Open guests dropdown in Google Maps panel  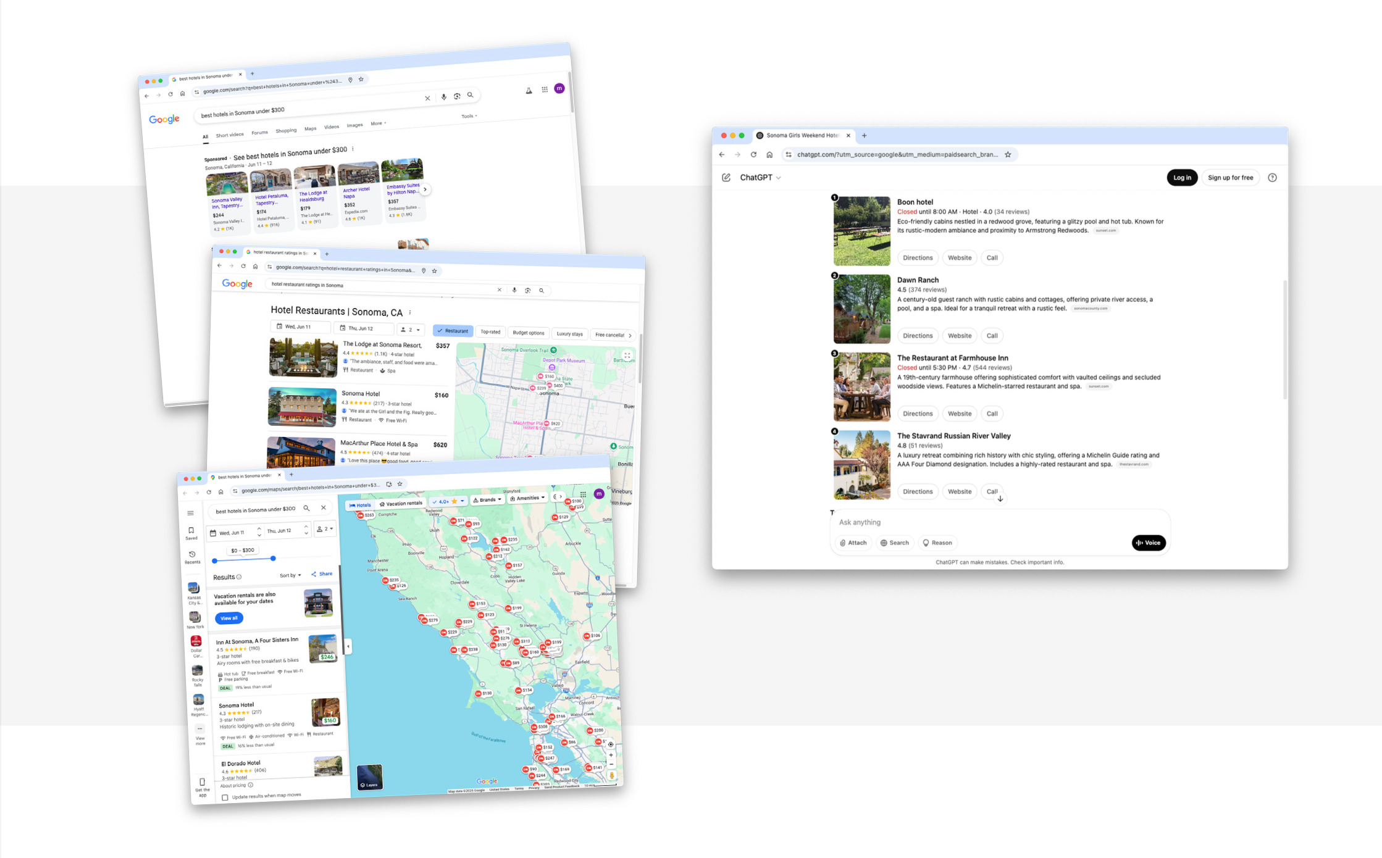pos(325,529)
